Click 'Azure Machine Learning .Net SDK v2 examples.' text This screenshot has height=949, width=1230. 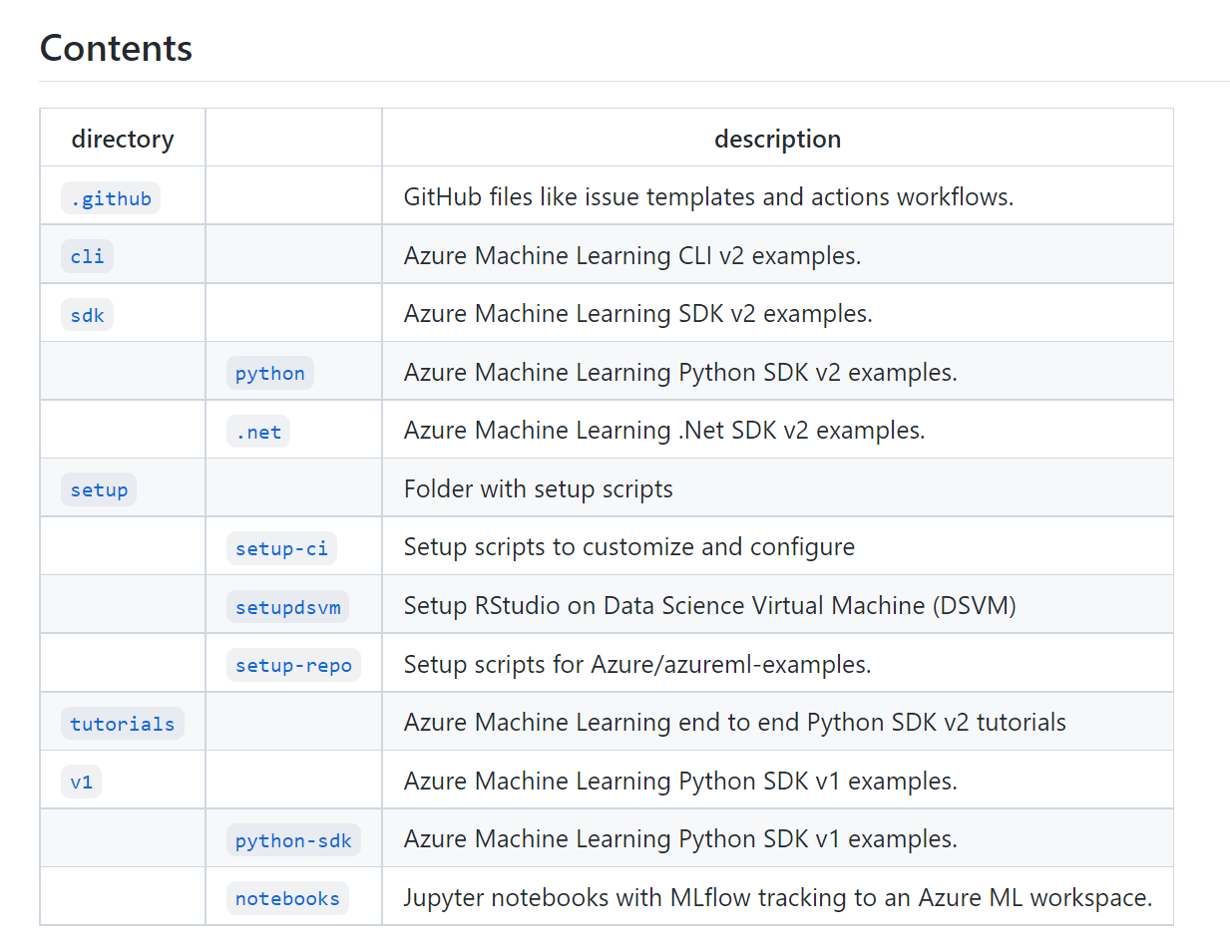tap(664, 431)
